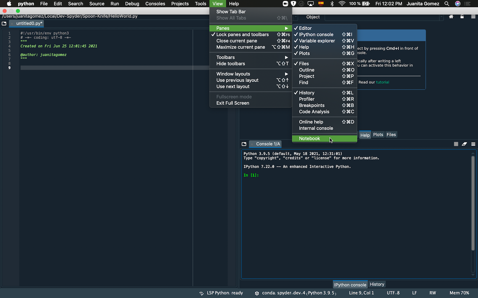Open the Help pane options hamburger menu

pos(473,17)
